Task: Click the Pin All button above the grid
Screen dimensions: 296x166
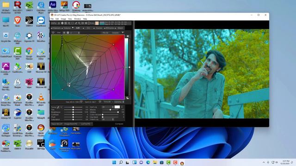Action: (x=105, y=33)
